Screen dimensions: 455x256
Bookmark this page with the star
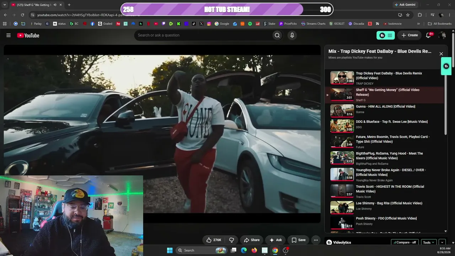(408, 15)
